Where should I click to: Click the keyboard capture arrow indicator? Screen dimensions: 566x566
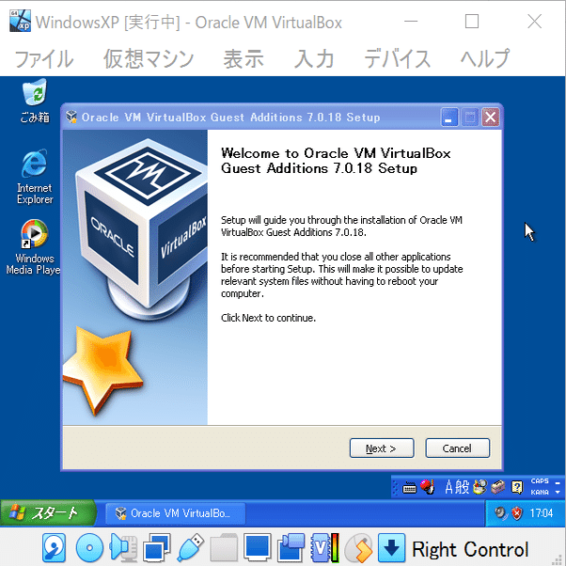pos(392,548)
